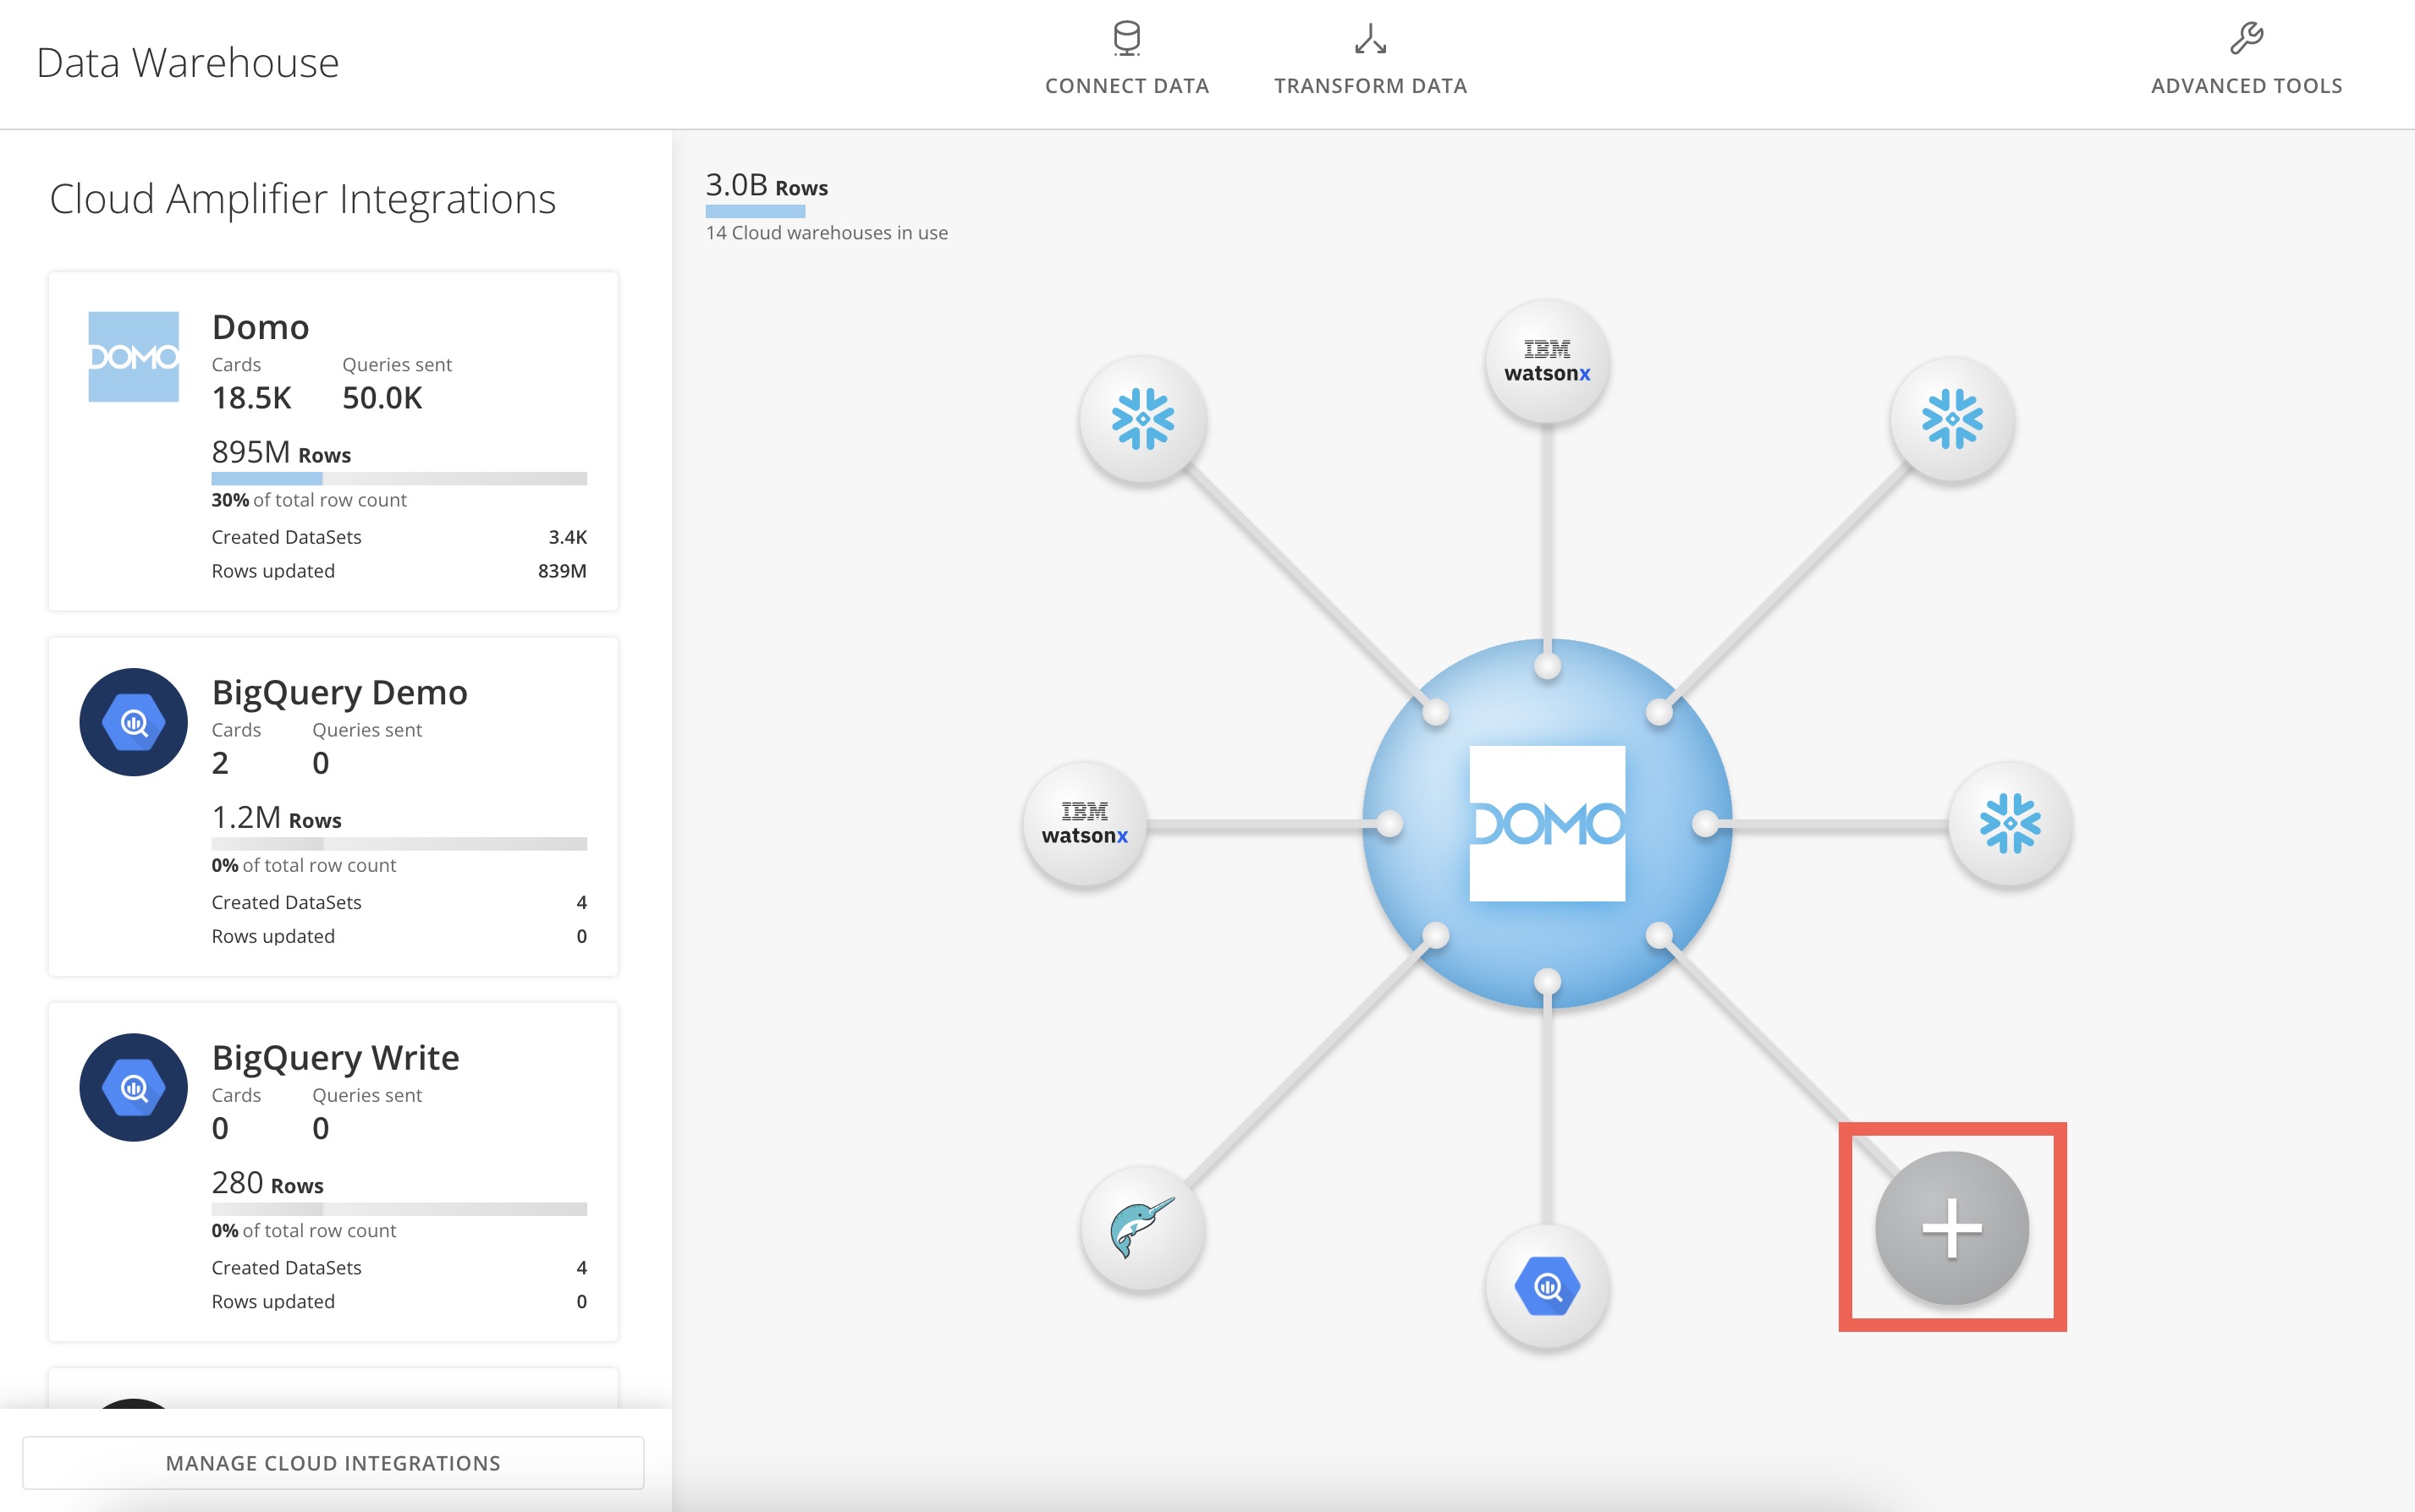Click the BigQuery Demo integration logo
Viewport: 2415px width, 1512px height.
click(x=133, y=721)
